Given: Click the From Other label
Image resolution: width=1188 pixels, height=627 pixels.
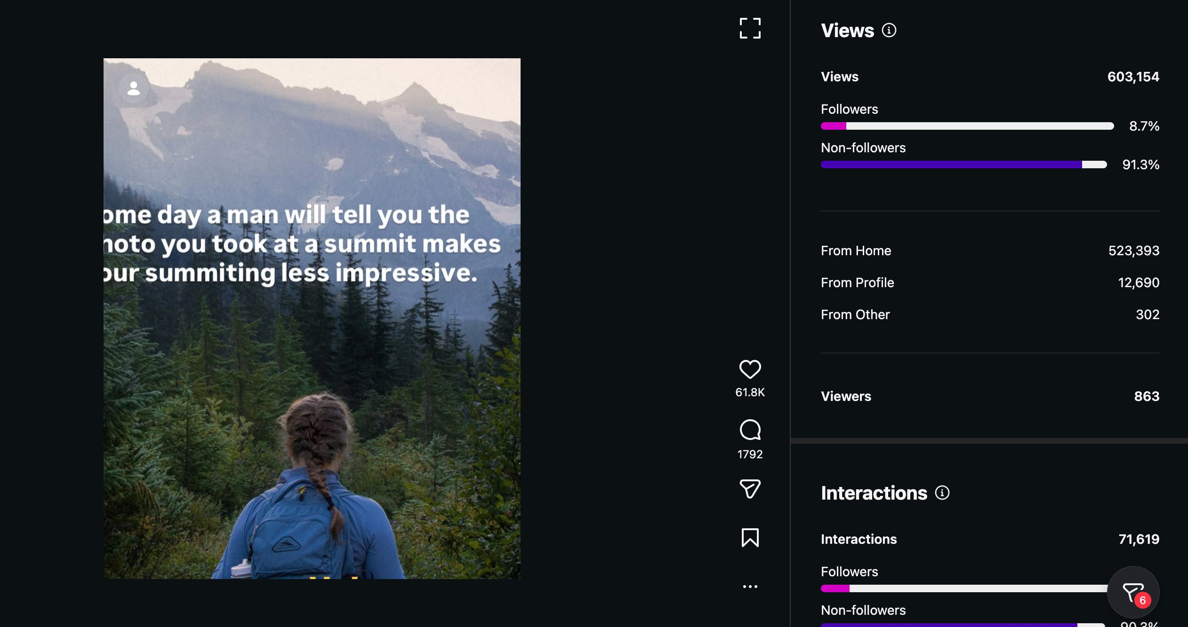Looking at the screenshot, I should pyautogui.click(x=855, y=314).
